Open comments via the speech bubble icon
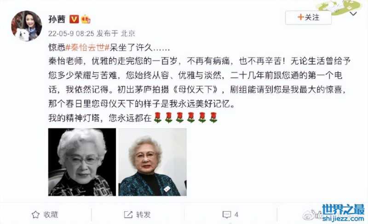The height and width of the screenshot is (224, 368). pyautogui.click(x=226, y=215)
